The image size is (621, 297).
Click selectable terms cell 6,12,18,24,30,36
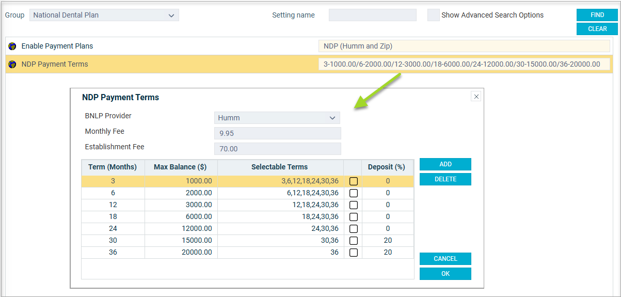(280, 193)
